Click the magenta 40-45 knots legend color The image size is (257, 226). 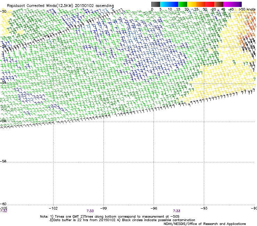point(228,4)
